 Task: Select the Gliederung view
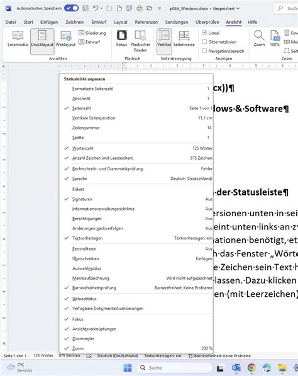(x=92, y=33)
